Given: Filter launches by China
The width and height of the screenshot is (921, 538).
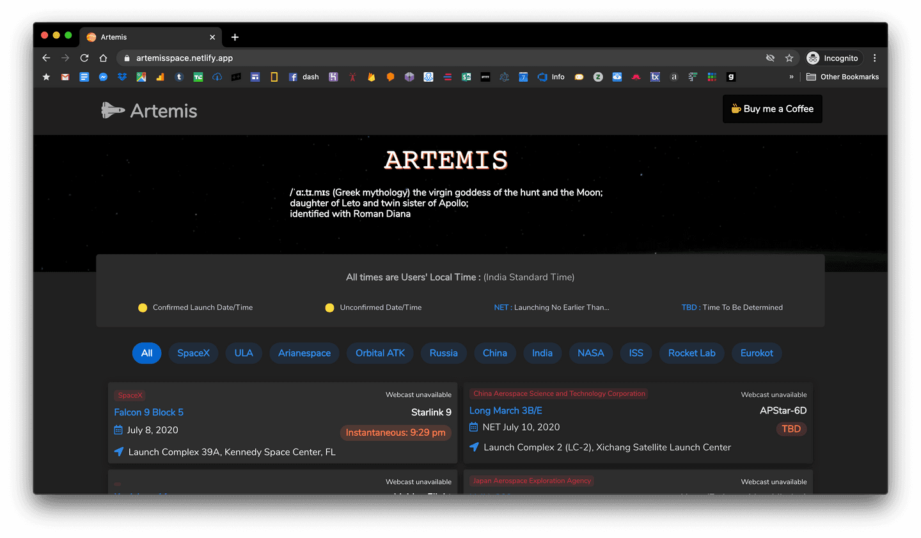Looking at the screenshot, I should pos(494,353).
